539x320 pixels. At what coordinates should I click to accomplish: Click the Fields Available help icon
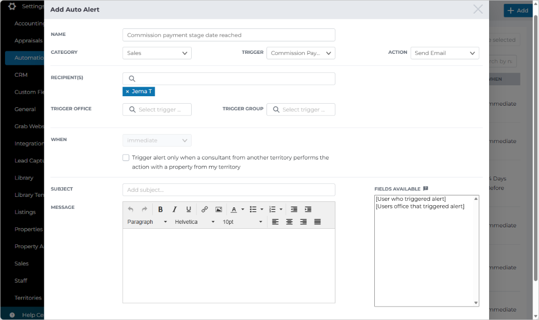point(426,188)
